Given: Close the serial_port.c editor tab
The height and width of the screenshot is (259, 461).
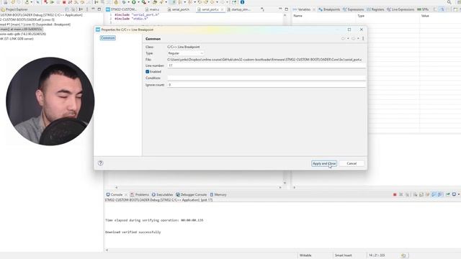Looking at the screenshot, I should [x=222, y=9].
